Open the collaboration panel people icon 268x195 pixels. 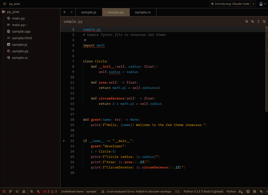(24, 191)
